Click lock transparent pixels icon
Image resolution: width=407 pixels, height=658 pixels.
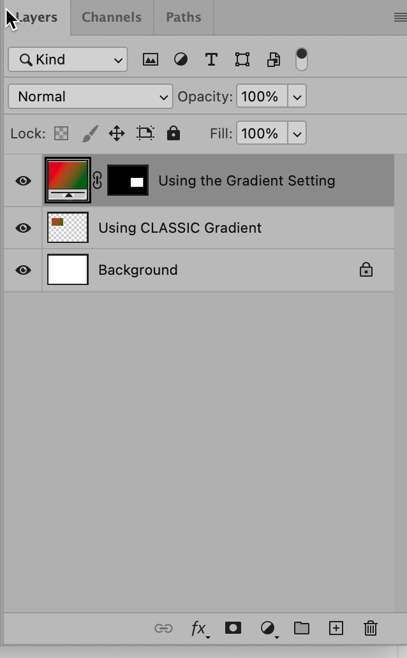click(x=61, y=133)
